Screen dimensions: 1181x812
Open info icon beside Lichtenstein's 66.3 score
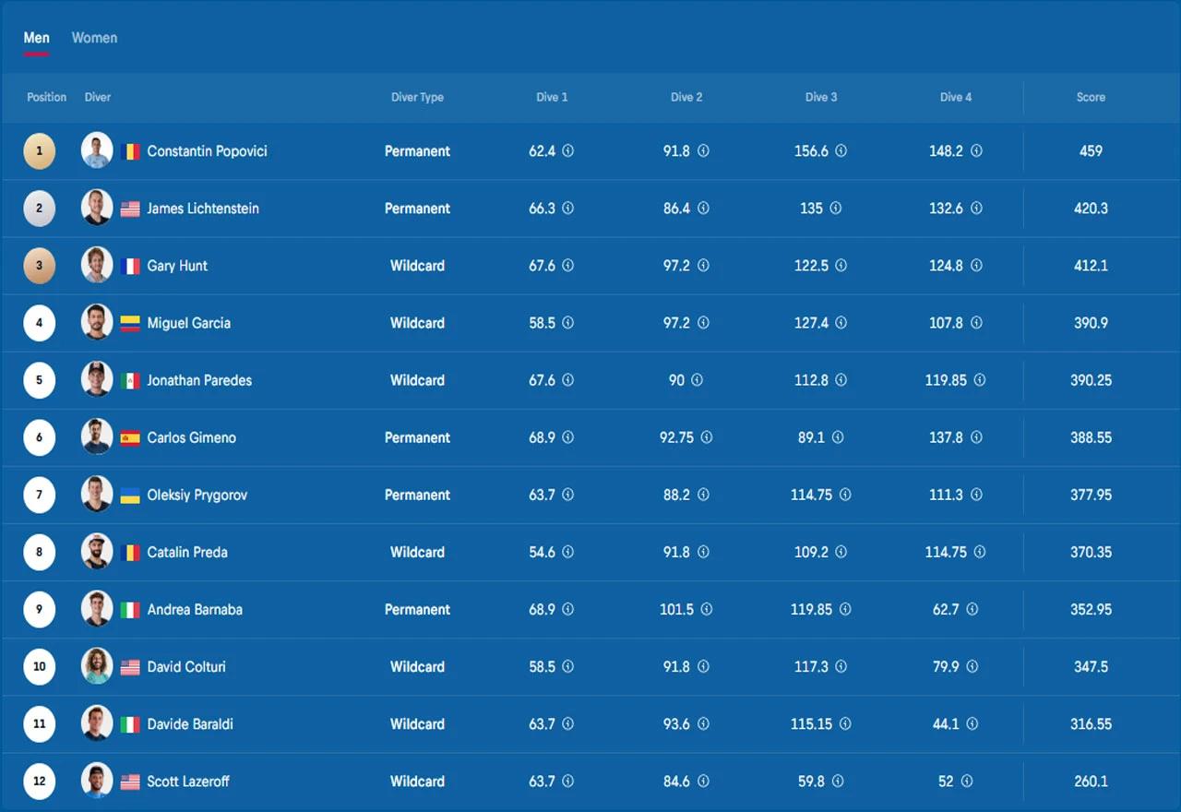coord(568,209)
